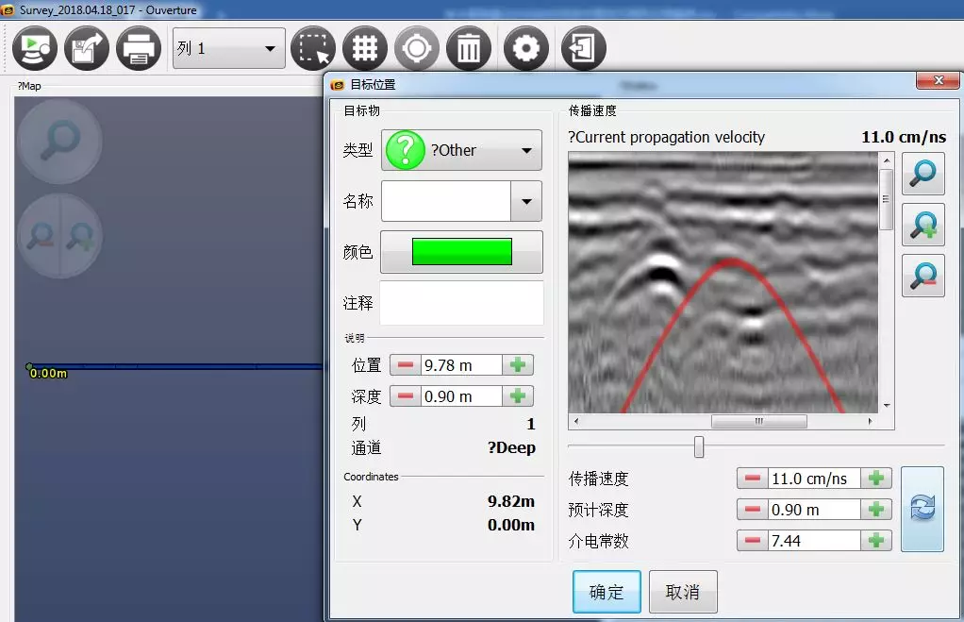The width and height of the screenshot is (964, 622).
Task: Click the zoom-out magnifier beside the radargram
Action: point(922,276)
